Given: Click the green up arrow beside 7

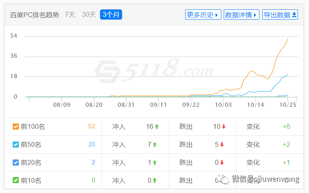Looking at the screenshot, I should 155,145.
